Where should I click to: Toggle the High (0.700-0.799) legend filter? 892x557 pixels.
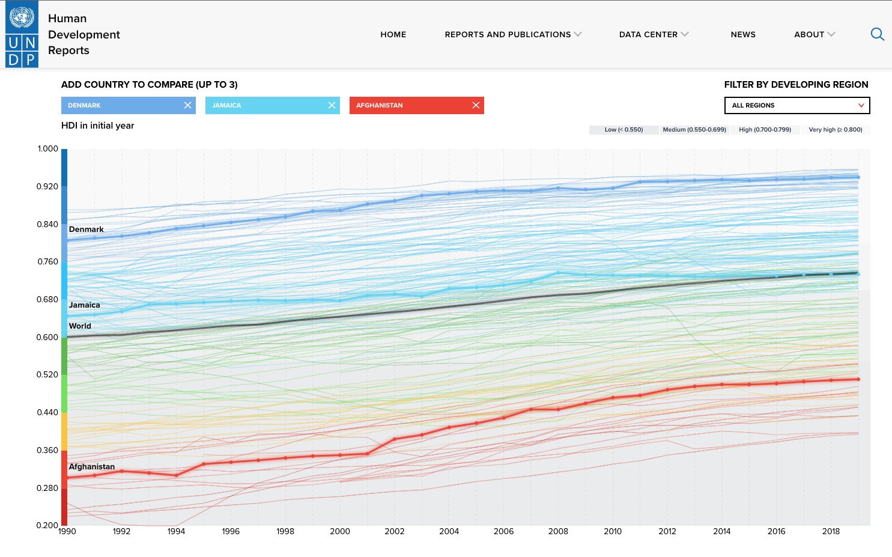tap(766, 129)
